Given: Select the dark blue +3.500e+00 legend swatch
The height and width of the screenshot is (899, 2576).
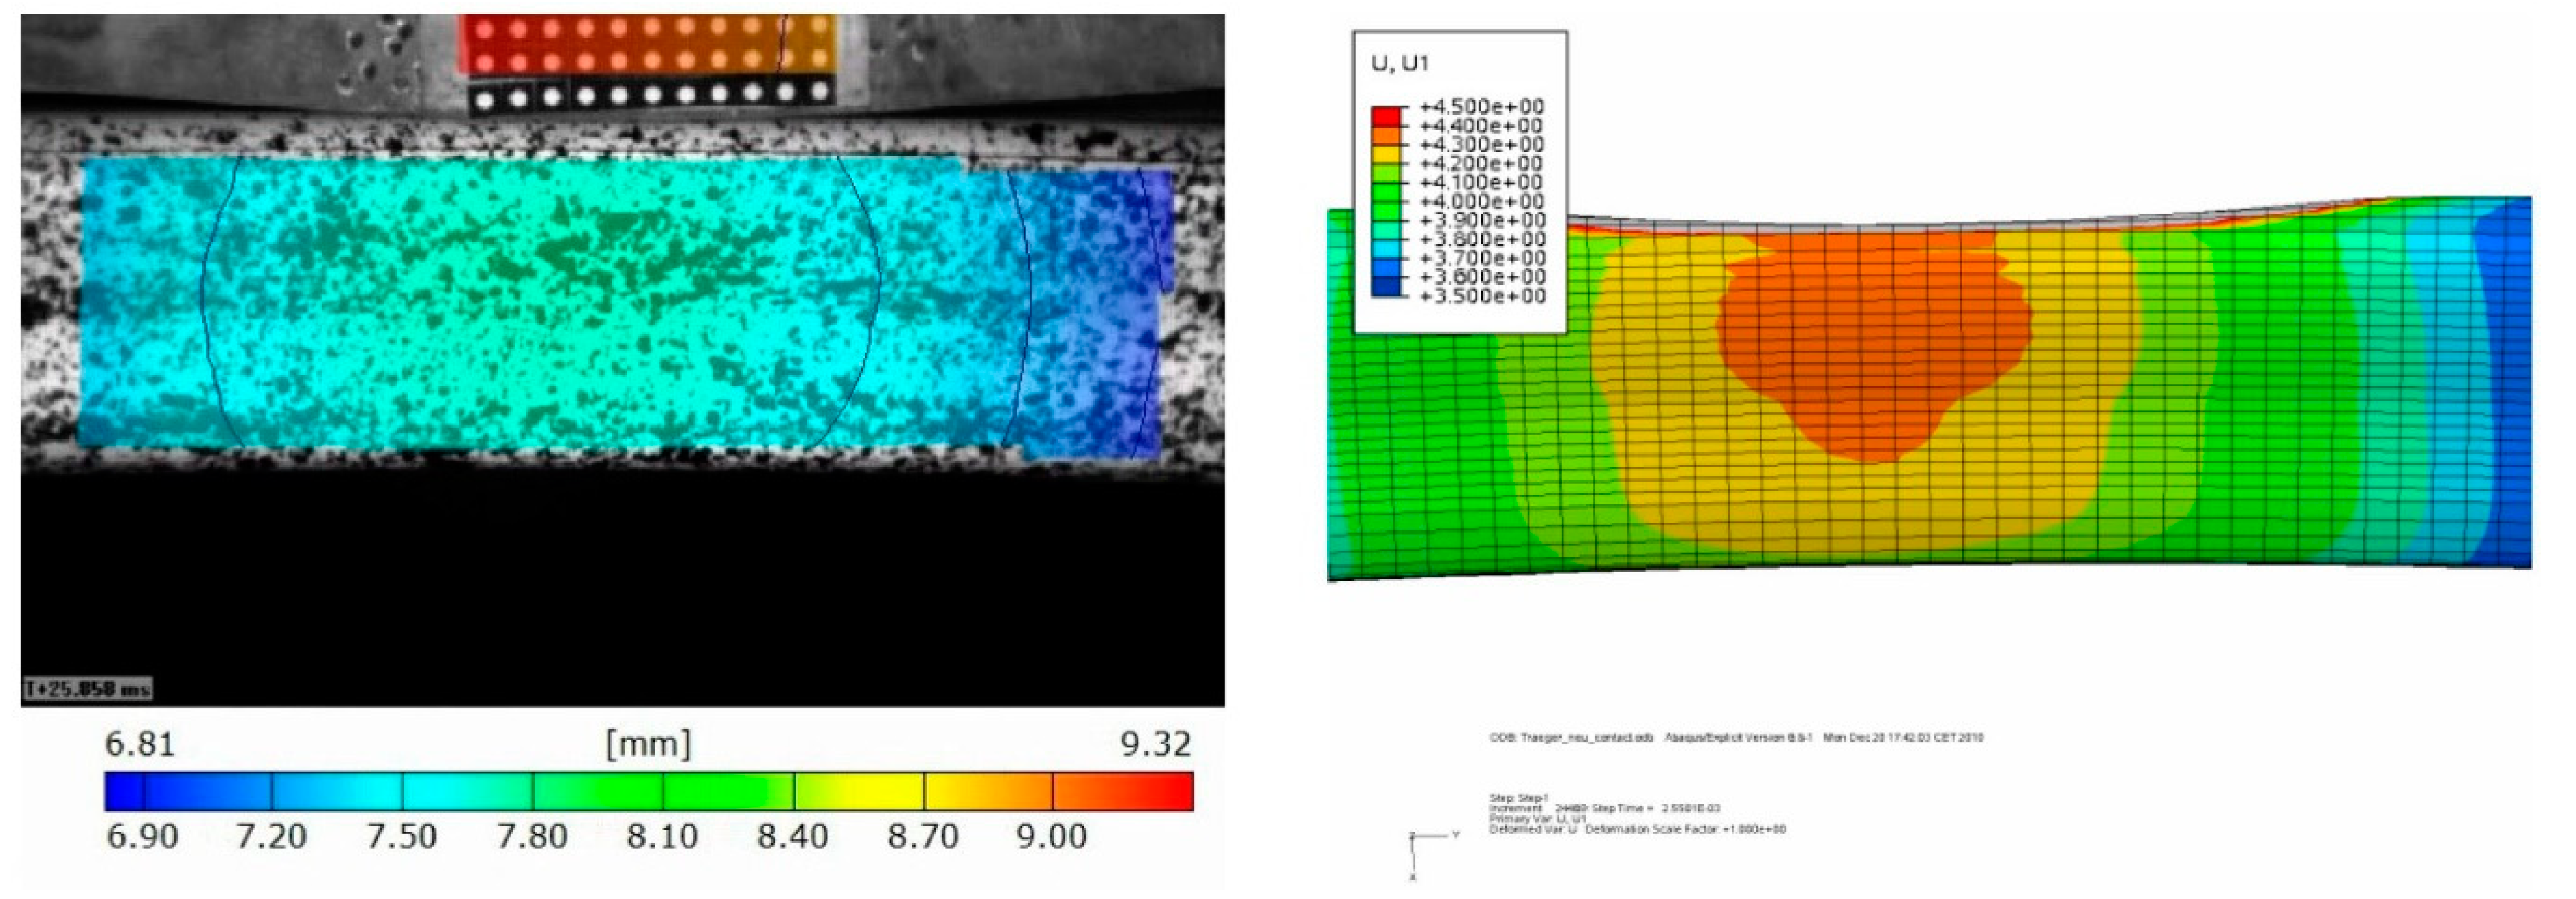Looking at the screenshot, I should (1387, 287).
